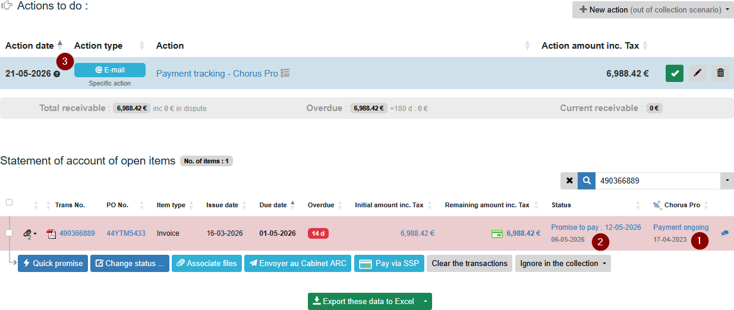Open the list icon beside Payment tracking - Chorus Pro
The image size is (734, 310).
click(x=285, y=73)
